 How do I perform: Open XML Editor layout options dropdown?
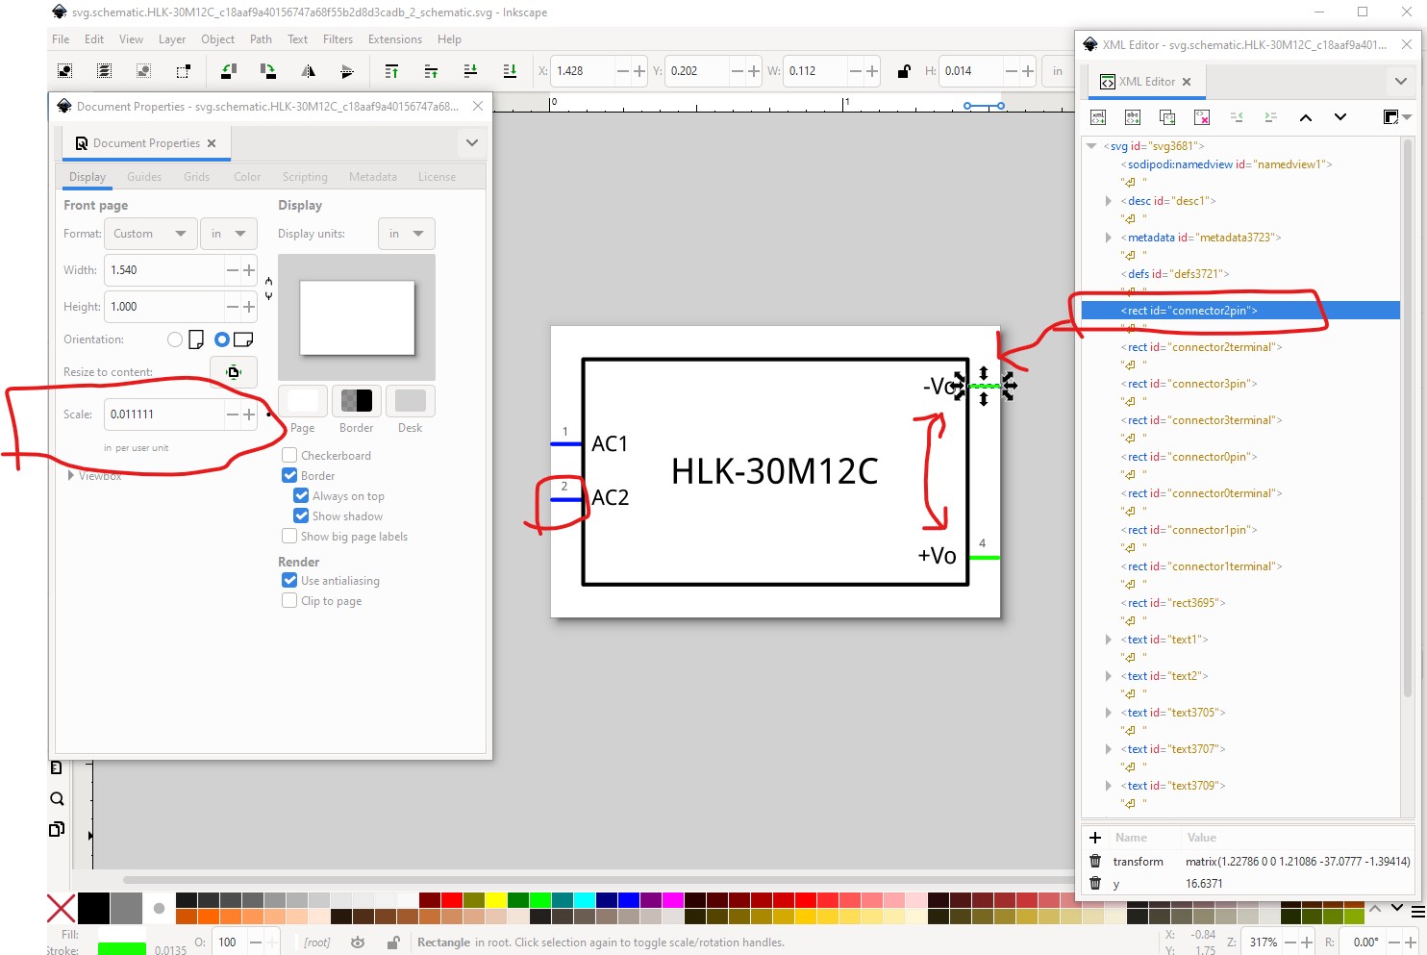click(1396, 117)
